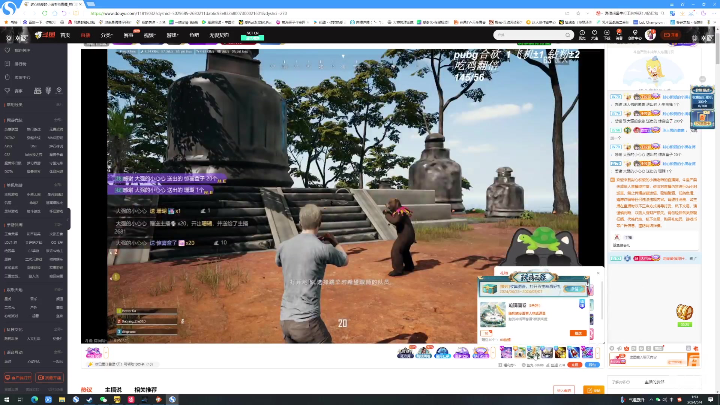
Task: Click the user avatar in header
Action: (x=650, y=35)
